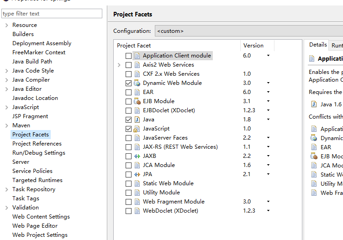Click the Web Fragment Module 3.0 version value
The width and height of the screenshot is (343, 240).
tap(247, 202)
